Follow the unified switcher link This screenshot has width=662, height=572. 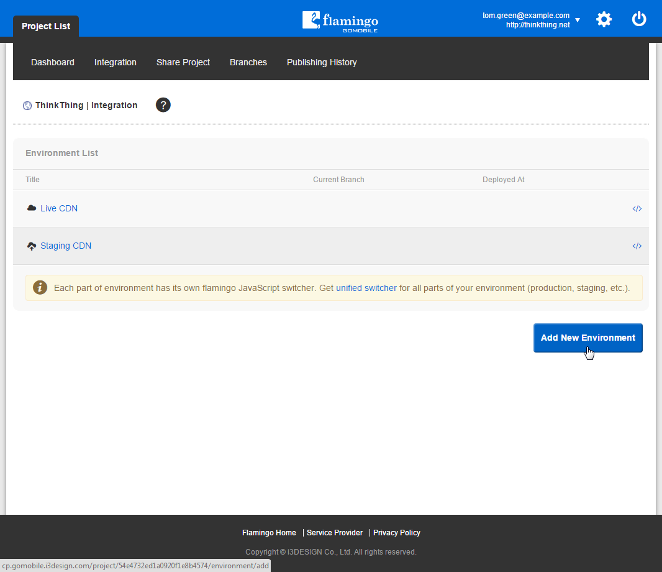coord(366,288)
